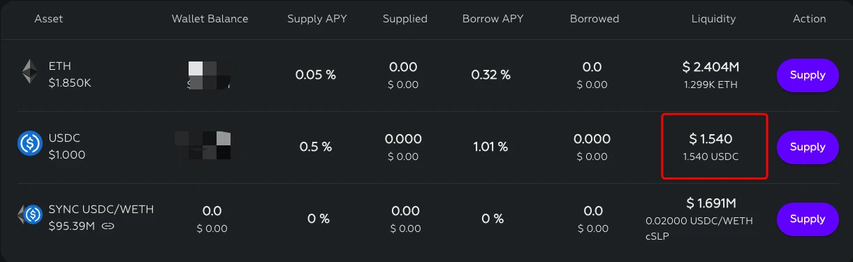
Task: Click ETH liquidity value $2.404M
Action: (710, 67)
